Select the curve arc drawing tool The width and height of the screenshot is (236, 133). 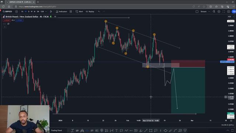(175, 130)
